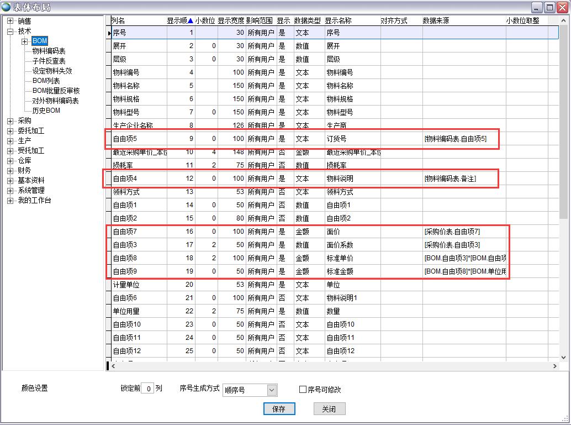Expand the 销售 tree node
This screenshot has width=571, height=425.
coord(10,21)
